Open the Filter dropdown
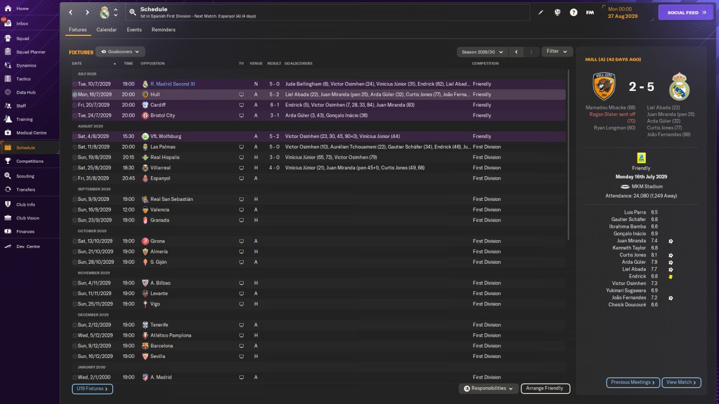 (x=557, y=52)
